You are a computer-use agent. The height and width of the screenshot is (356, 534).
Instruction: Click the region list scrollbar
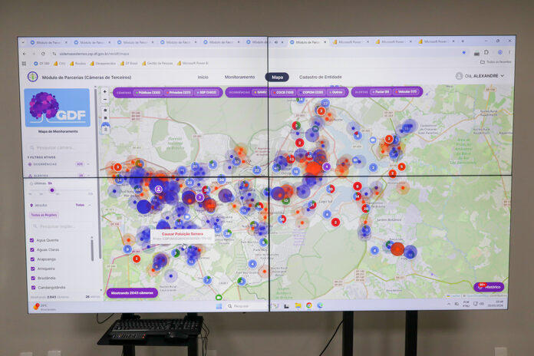pyautogui.click(x=92, y=249)
